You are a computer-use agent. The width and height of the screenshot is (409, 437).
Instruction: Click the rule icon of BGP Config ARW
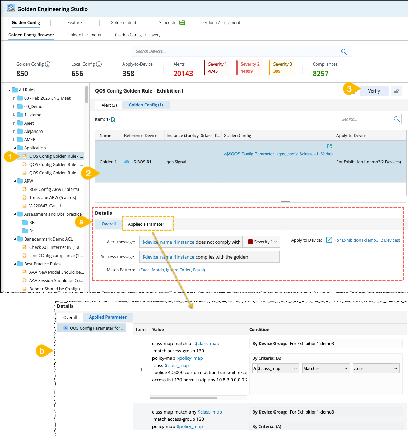coord(25,189)
